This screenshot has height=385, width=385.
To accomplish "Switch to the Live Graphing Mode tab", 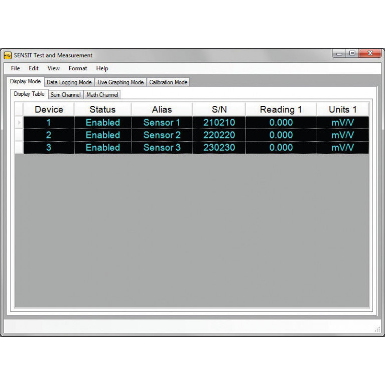I will coord(120,82).
